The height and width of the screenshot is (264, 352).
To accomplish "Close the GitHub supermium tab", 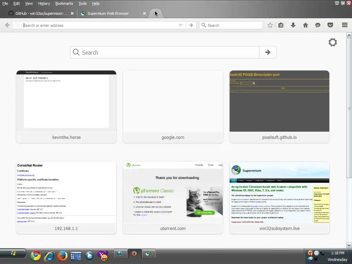I will click(72, 13).
